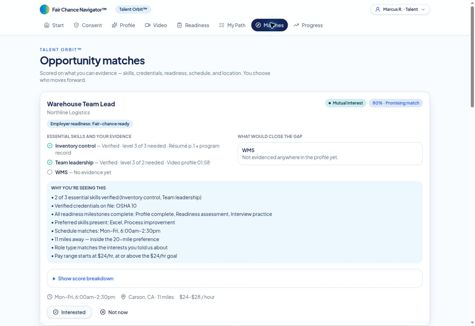Click the verified check icon beside Inventory control
Viewport: 475px width, 326px height.
pyautogui.click(x=50, y=146)
